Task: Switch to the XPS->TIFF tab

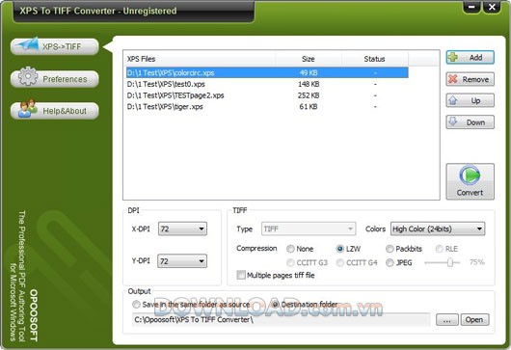Action: tap(54, 46)
